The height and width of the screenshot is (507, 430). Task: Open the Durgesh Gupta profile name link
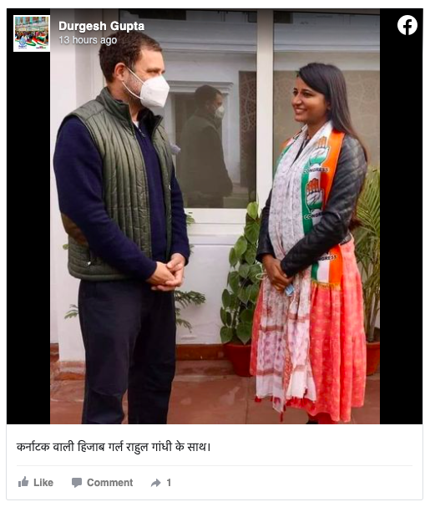coord(102,26)
